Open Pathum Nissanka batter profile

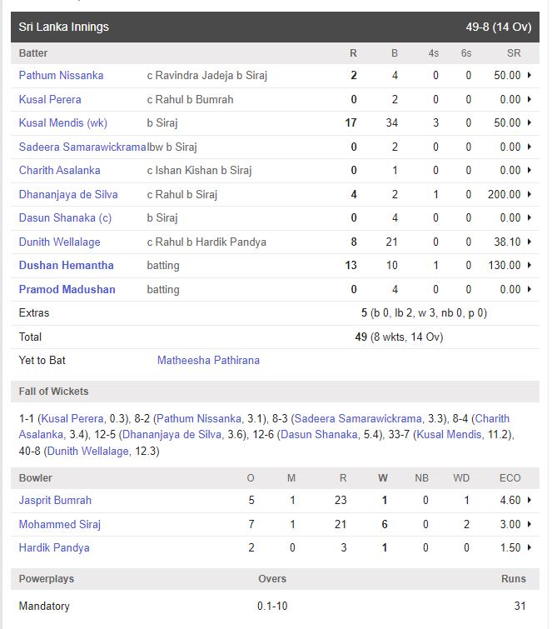[x=61, y=76]
